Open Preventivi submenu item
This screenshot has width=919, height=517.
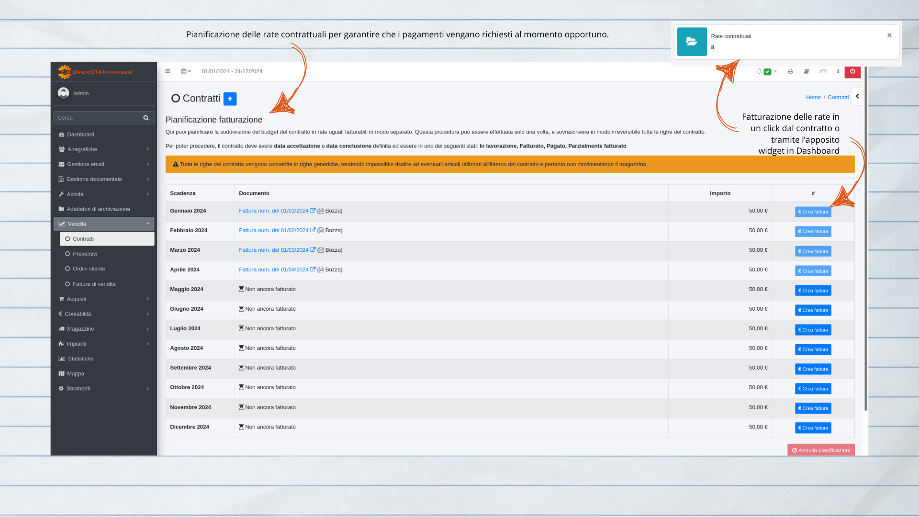click(x=107, y=254)
